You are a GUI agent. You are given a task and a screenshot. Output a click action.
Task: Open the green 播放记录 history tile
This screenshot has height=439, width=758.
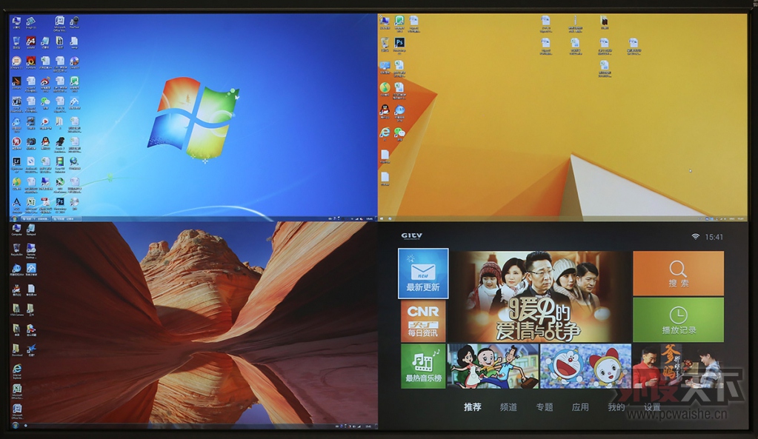678,320
